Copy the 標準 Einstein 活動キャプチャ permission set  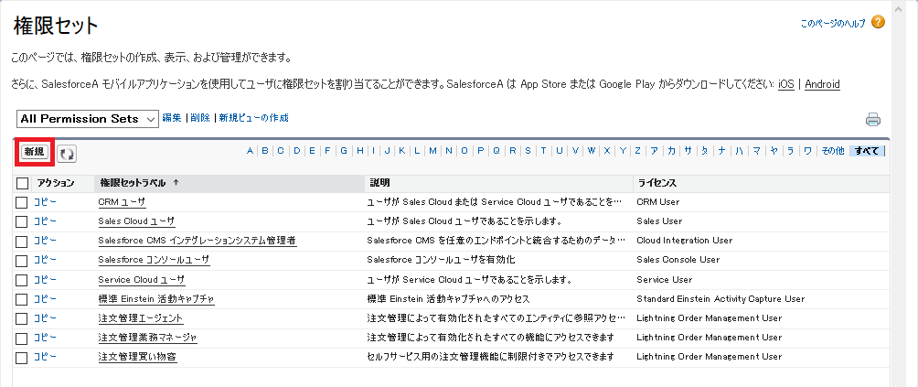(x=45, y=298)
